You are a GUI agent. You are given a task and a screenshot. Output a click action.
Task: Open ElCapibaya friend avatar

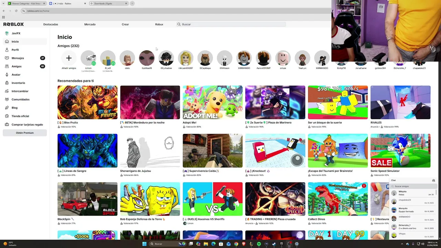point(205,58)
